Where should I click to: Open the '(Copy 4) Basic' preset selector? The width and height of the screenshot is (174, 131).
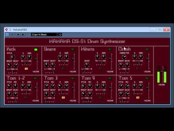pyautogui.click(x=43, y=35)
